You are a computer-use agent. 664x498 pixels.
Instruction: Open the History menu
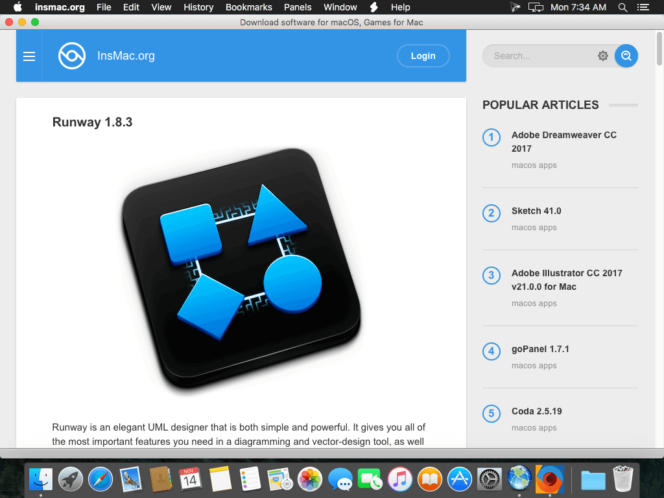click(198, 7)
